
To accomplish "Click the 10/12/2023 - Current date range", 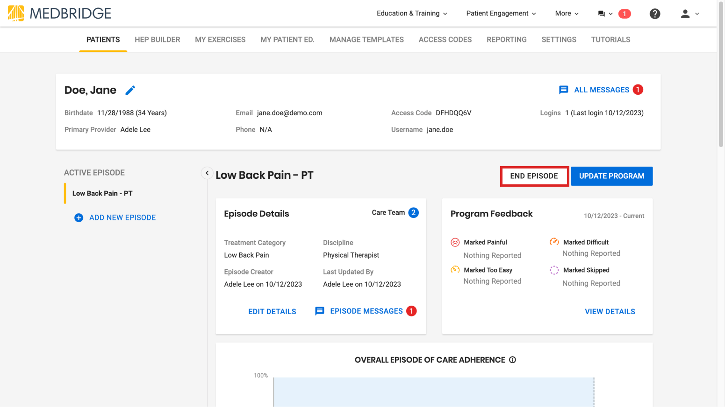I will click(614, 216).
